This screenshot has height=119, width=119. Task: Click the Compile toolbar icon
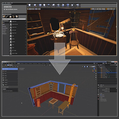pos(68,5)
